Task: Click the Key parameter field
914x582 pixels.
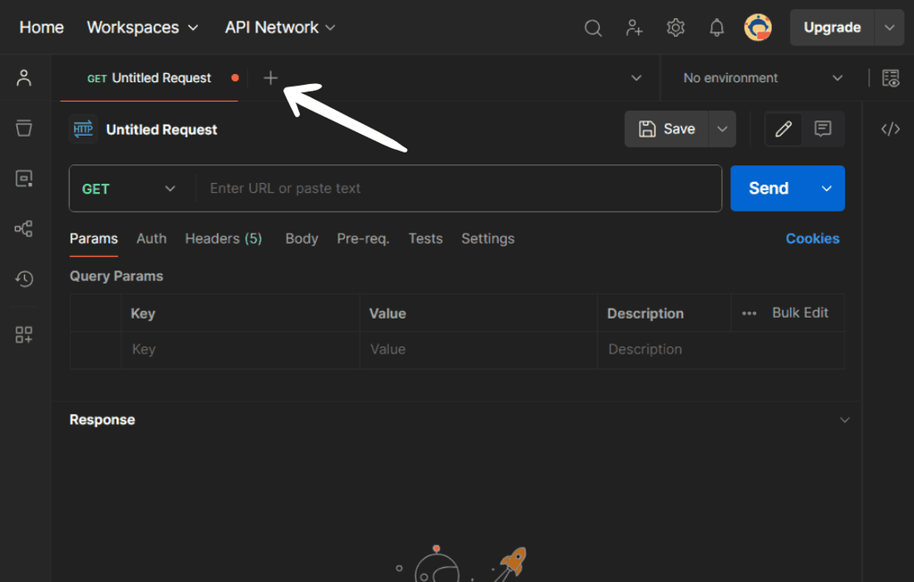Action: tap(240, 349)
